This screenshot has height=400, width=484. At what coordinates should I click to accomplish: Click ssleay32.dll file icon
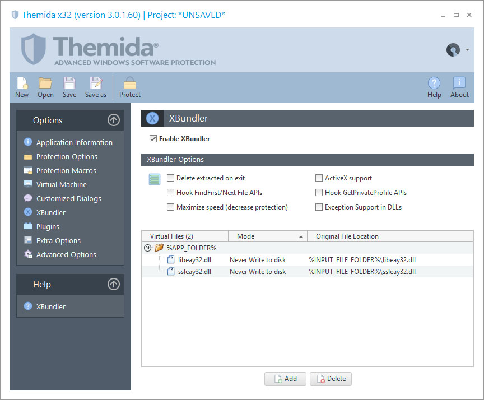171,271
